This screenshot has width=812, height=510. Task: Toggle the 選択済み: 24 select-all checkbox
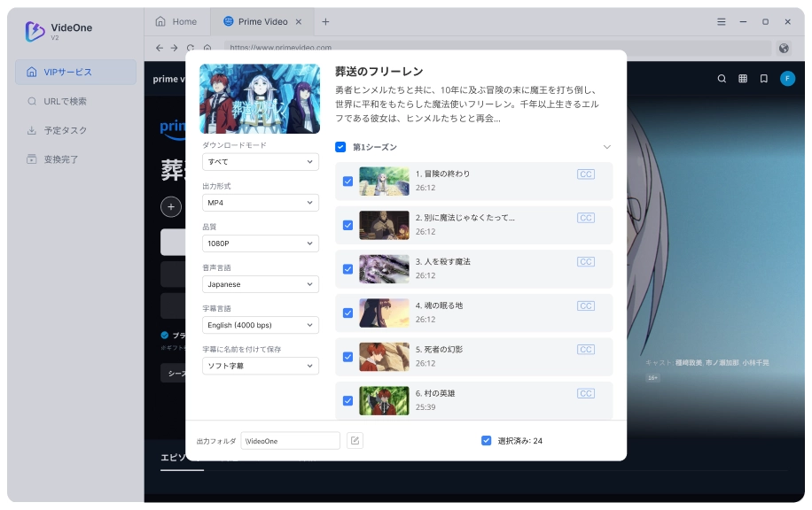tap(486, 441)
